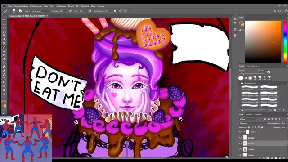
Task: Select the Zoom tool in the toolbox
Action: [4, 94]
